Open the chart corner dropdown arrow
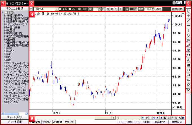The height and width of the screenshot is (125, 192). tap(184, 13)
